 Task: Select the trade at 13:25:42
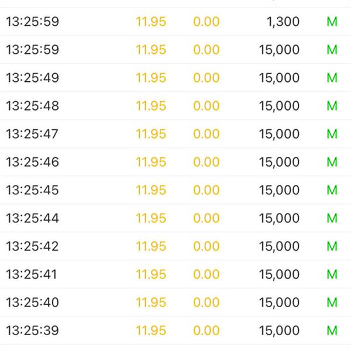[175, 246]
